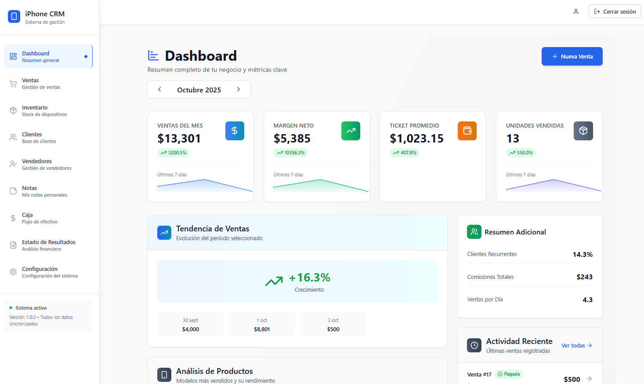Expand Venta #17 with its arrow

[x=589, y=379]
